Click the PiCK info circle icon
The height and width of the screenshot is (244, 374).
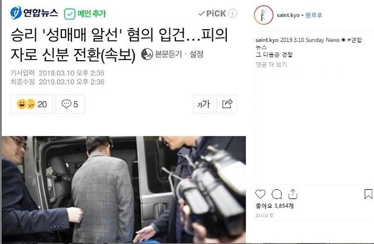[233, 13]
